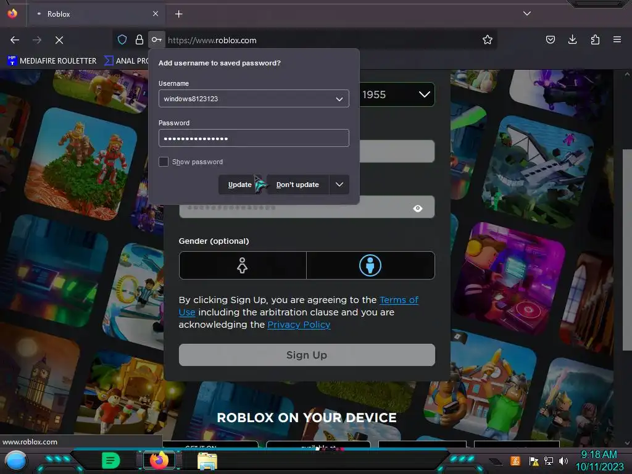The image size is (632, 474).
Task: Open File Explorer from the taskbar
Action: [x=207, y=460]
